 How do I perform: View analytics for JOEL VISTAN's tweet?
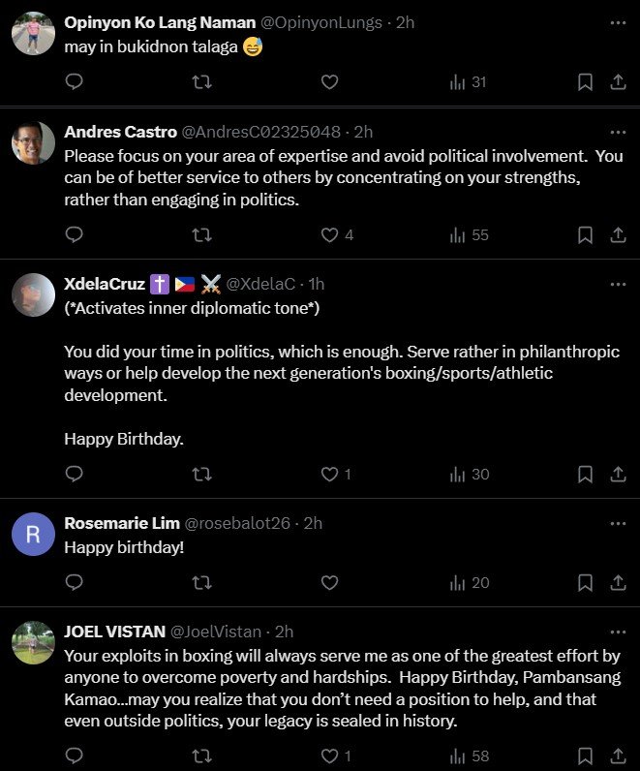point(470,756)
